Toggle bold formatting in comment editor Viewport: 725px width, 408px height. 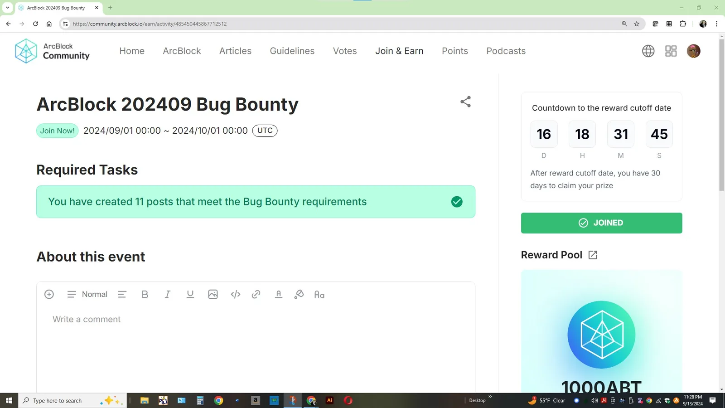[145, 294]
